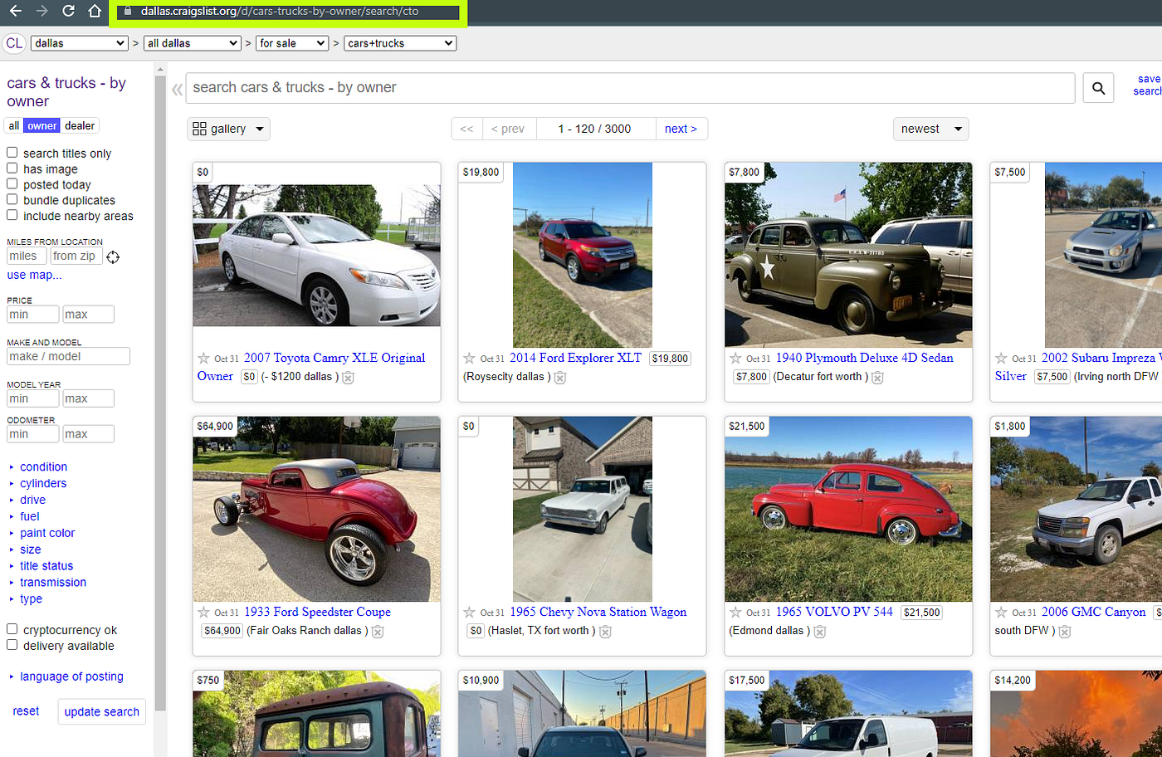The height and width of the screenshot is (757, 1162).
Task: Click the magnifier search button
Action: pyautogui.click(x=1098, y=88)
